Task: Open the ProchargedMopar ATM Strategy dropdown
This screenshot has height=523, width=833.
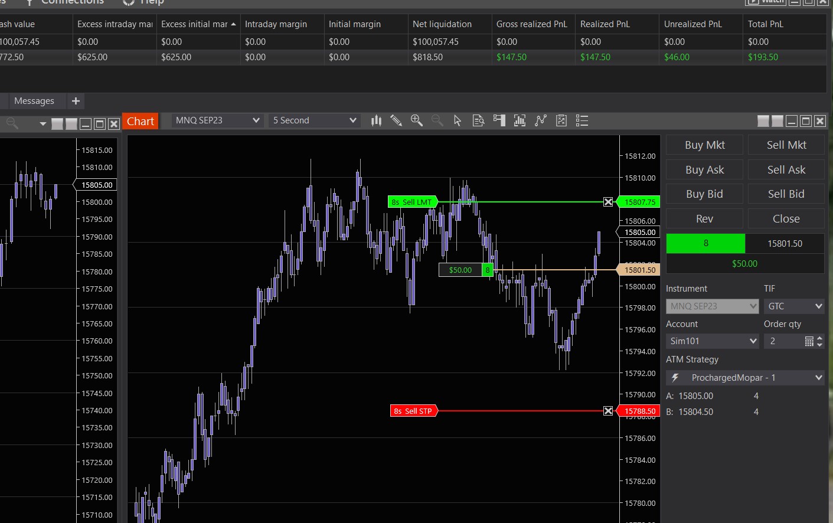Action: pyautogui.click(x=744, y=378)
